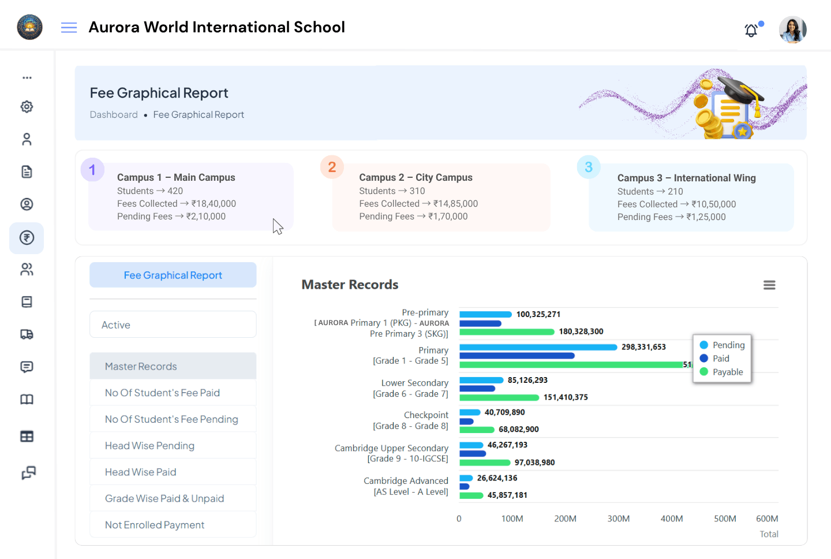Select the Head Wise Pending menu item
Screen dimensions: 831x559
(149, 445)
